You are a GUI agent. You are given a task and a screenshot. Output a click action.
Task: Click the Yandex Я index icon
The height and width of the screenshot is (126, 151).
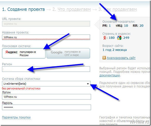tap(104, 38)
